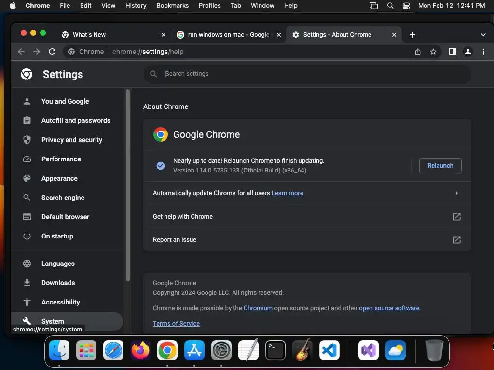Open the History menu
This screenshot has height=370, width=494.
[x=136, y=6]
